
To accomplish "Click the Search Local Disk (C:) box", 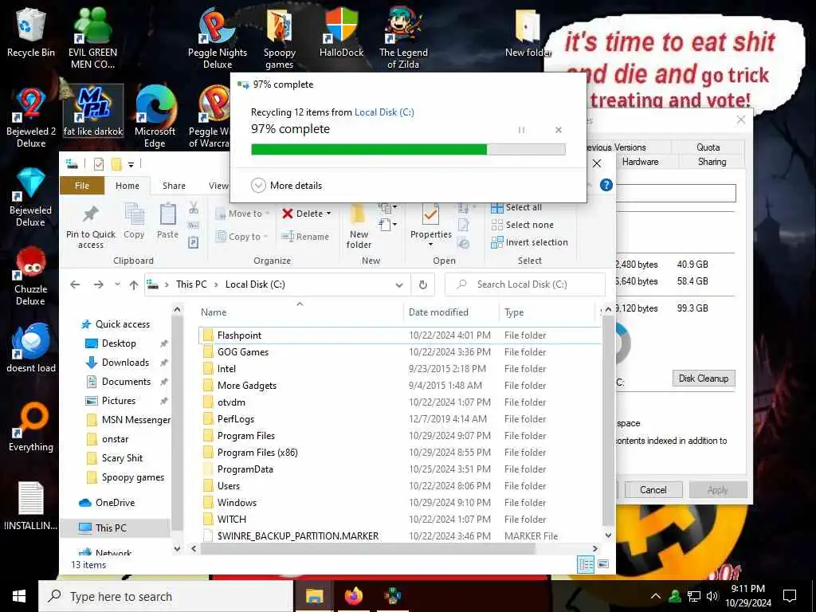I will [x=525, y=284].
